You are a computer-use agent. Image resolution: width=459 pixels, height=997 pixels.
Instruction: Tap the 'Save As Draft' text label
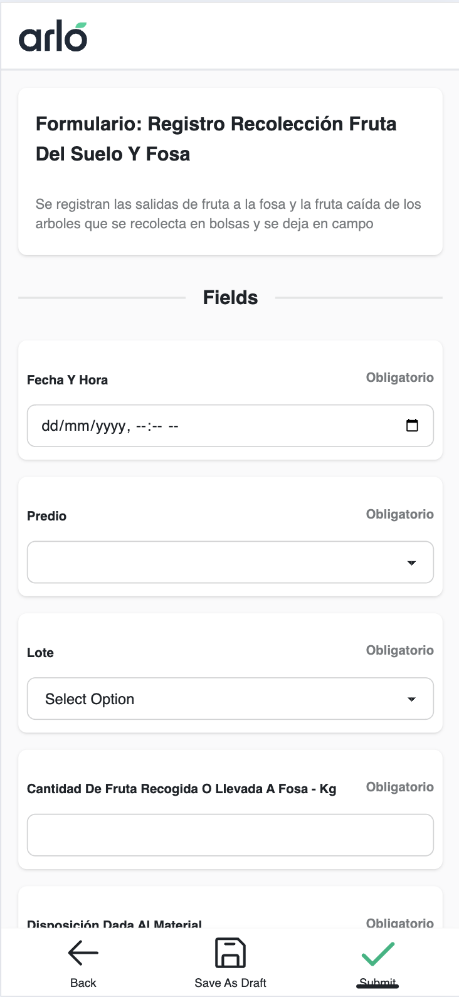(230, 983)
